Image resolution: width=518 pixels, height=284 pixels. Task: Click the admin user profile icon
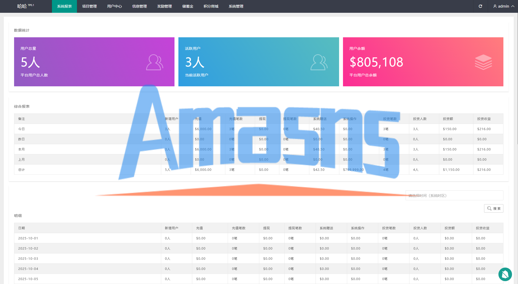pyautogui.click(x=495, y=6)
